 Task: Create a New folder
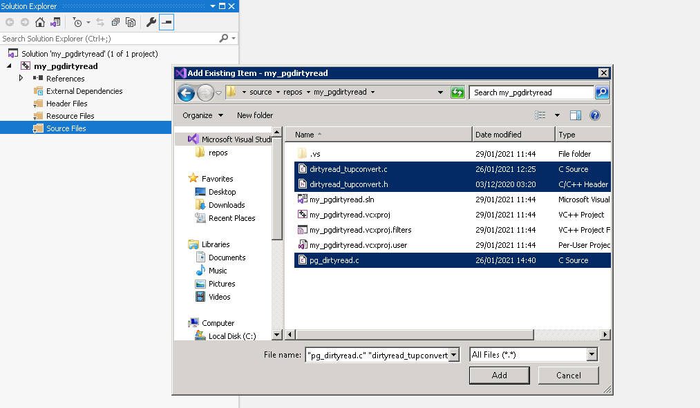[254, 115]
